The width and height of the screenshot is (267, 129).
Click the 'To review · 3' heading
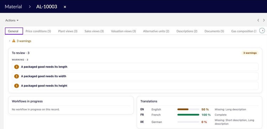[x=21, y=53]
